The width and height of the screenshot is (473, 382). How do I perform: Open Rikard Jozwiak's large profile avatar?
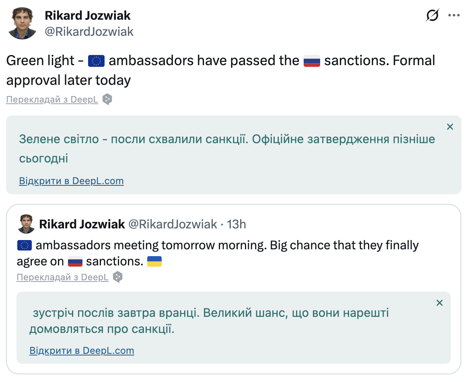tap(22, 23)
